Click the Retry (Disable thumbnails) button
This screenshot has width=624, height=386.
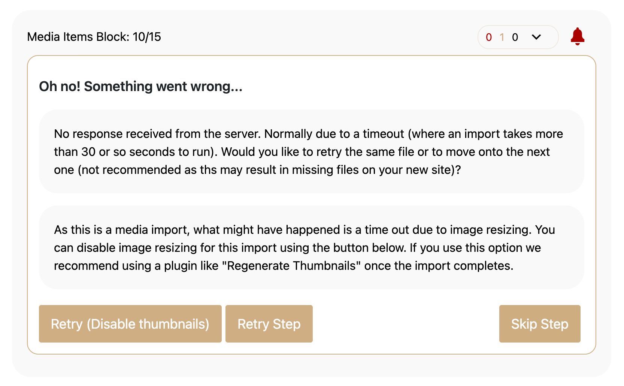coord(130,324)
